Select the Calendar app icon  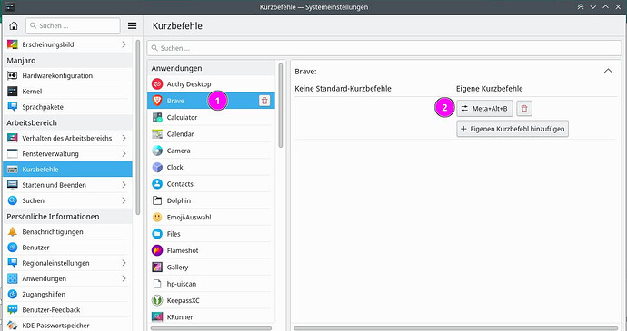point(157,134)
